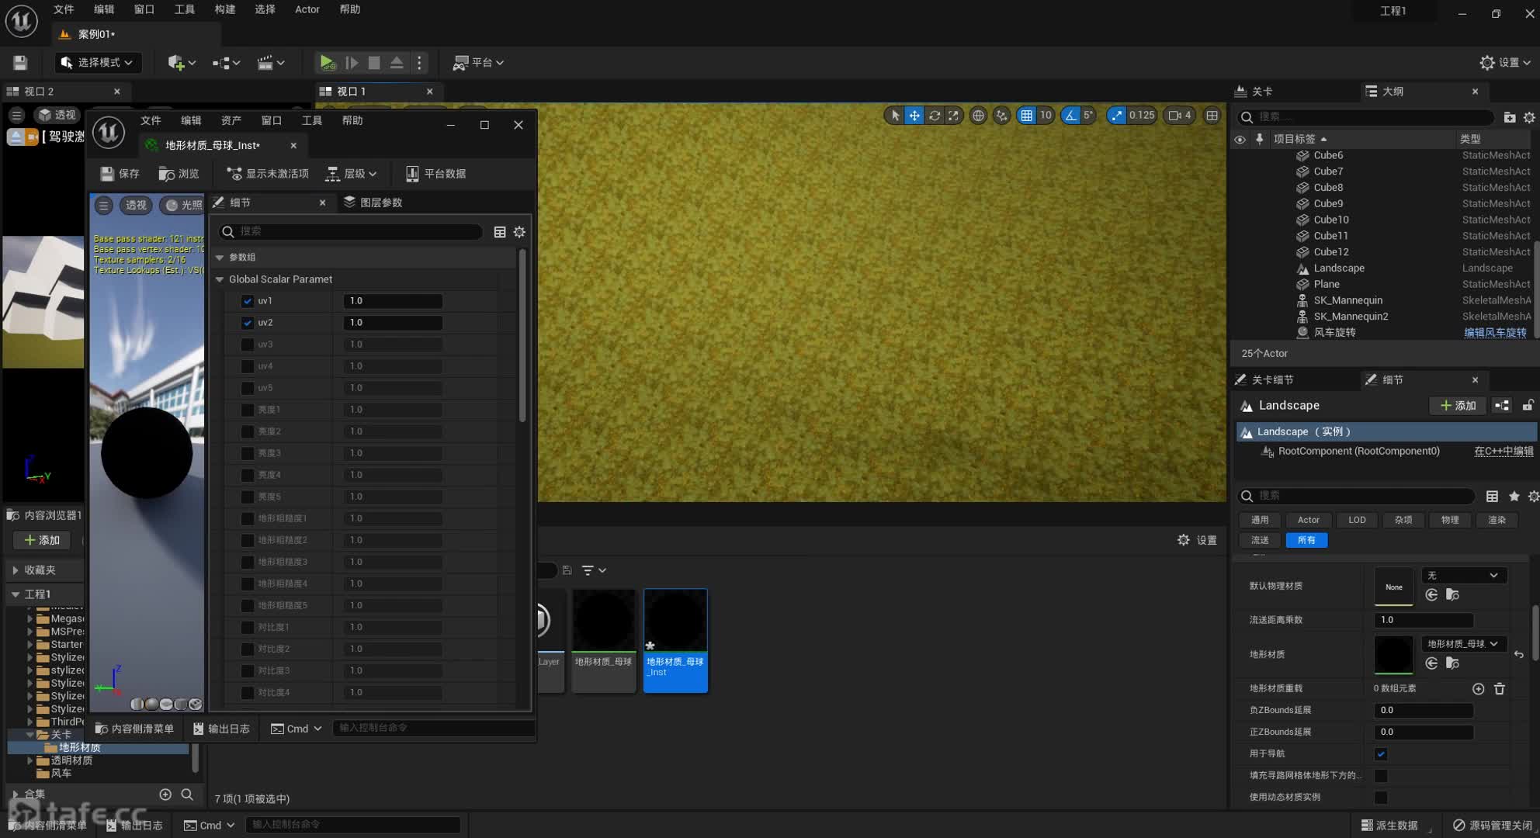This screenshot has width=1540, height=838.
Task: Enable the 亮度1 parameter checkbox
Action: coord(248,410)
